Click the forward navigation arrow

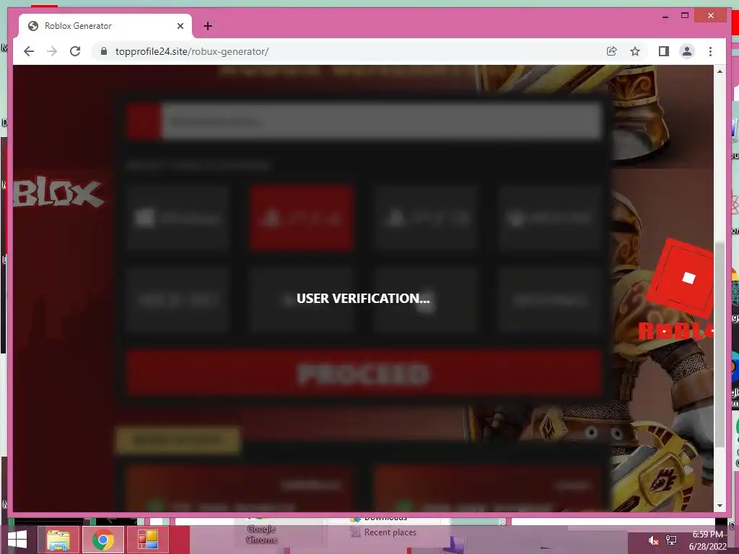(x=52, y=51)
